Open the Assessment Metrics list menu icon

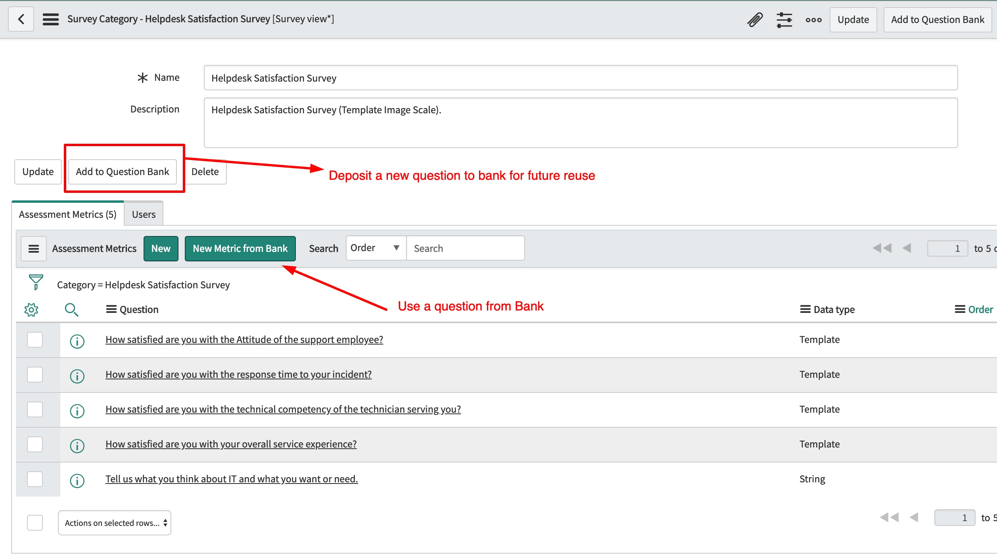pyautogui.click(x=34, y=248)
